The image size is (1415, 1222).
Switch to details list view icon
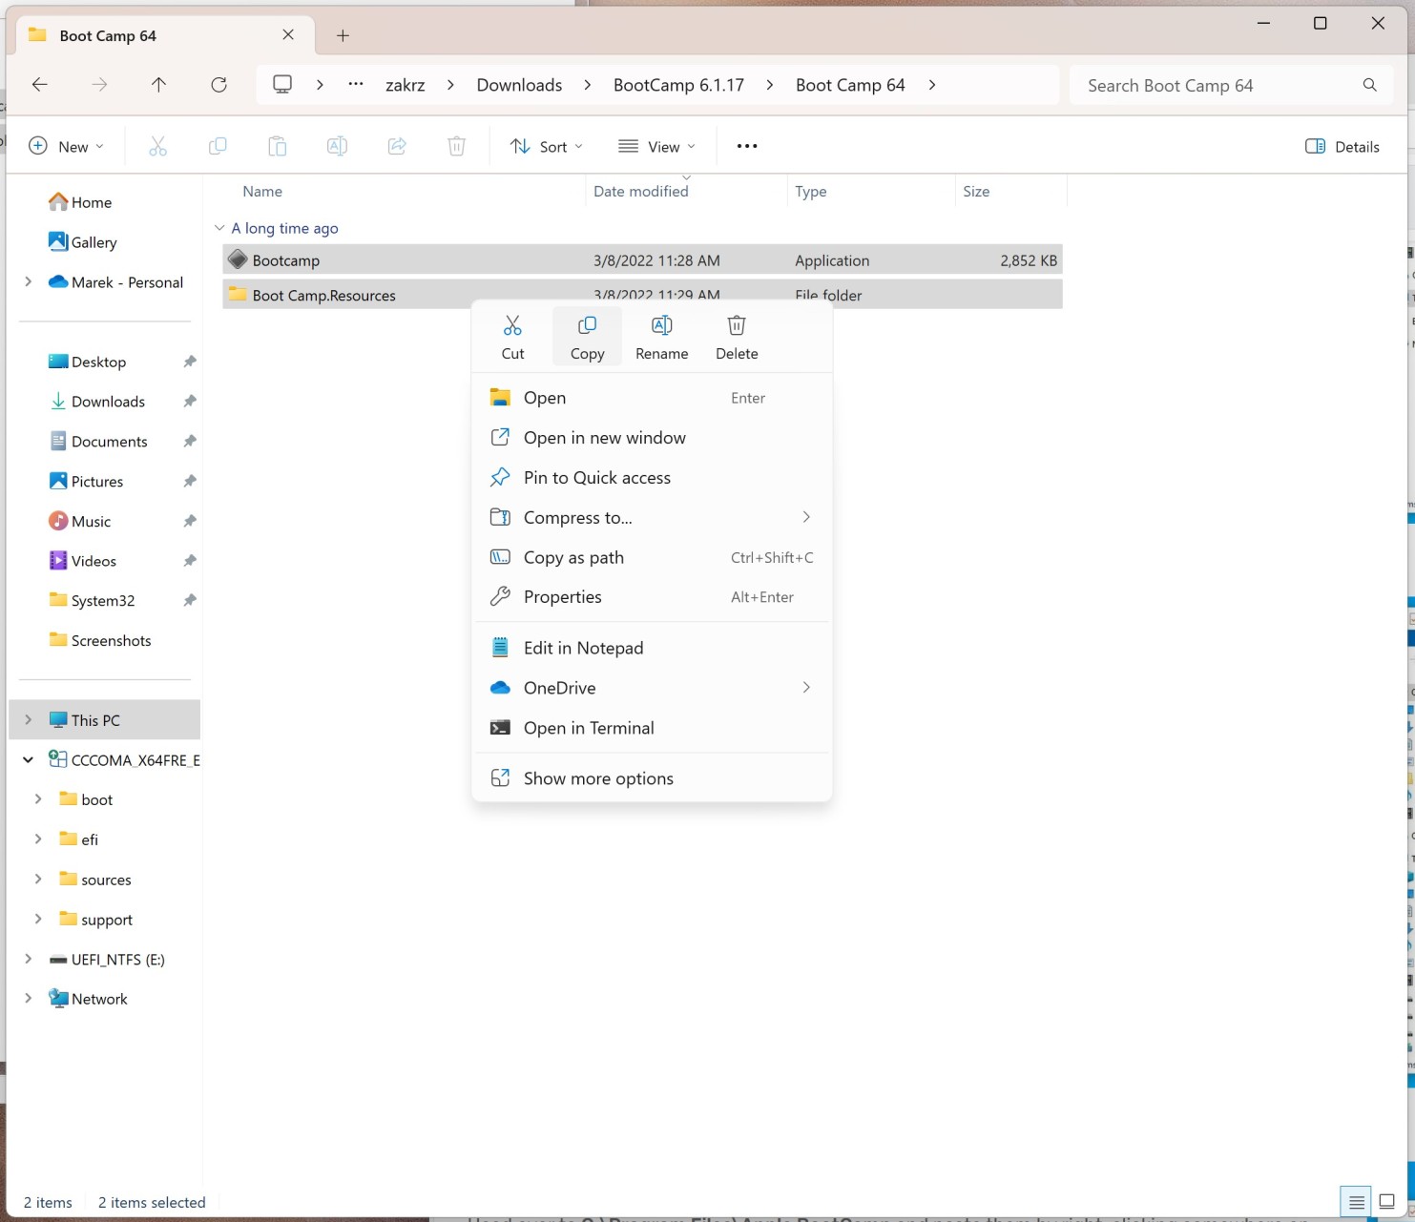(x=1356, y=1203)
